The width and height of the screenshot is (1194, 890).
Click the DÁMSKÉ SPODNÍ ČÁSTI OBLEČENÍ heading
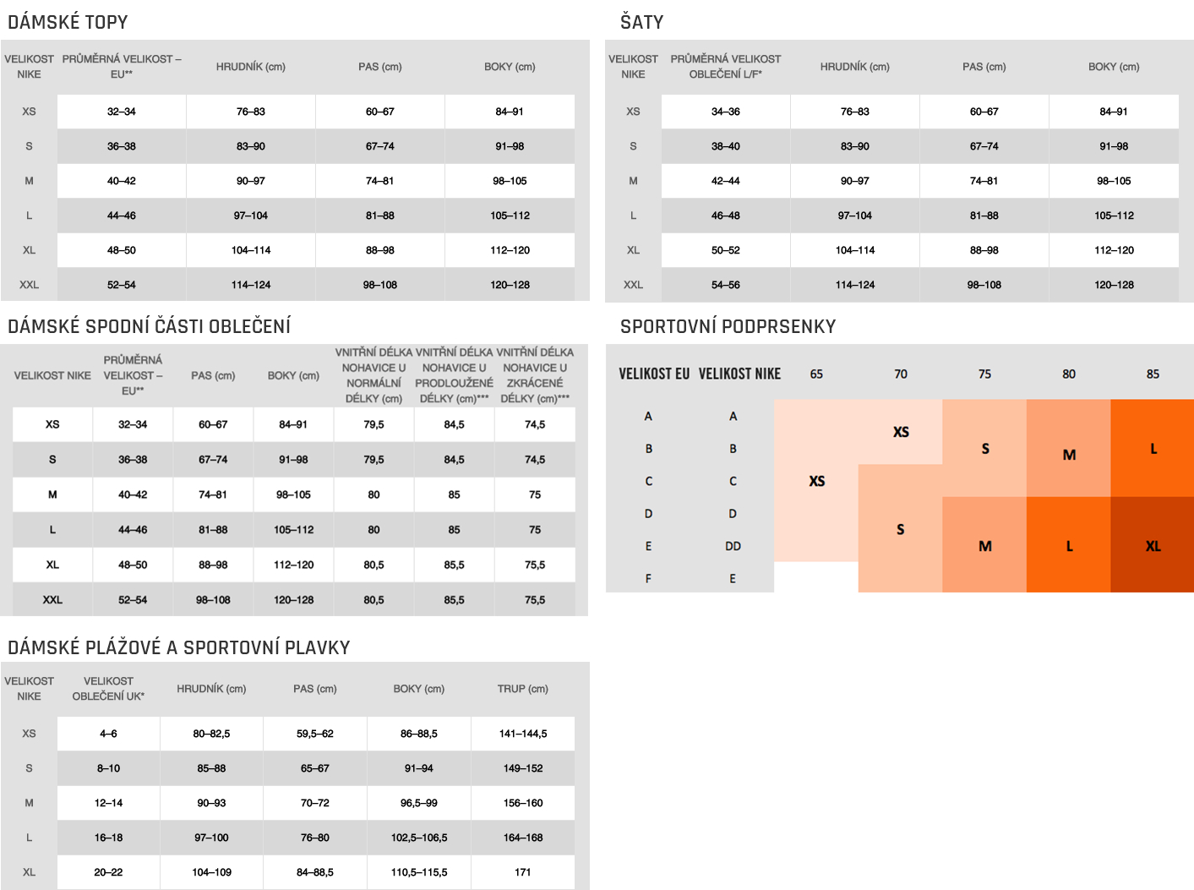149,326
